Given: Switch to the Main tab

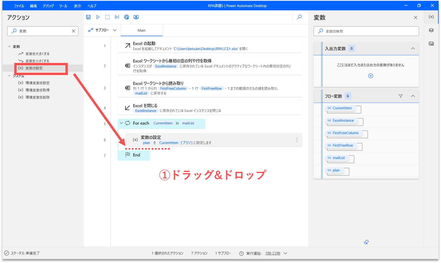Looking at the screenshot, I should click(142, 30).
